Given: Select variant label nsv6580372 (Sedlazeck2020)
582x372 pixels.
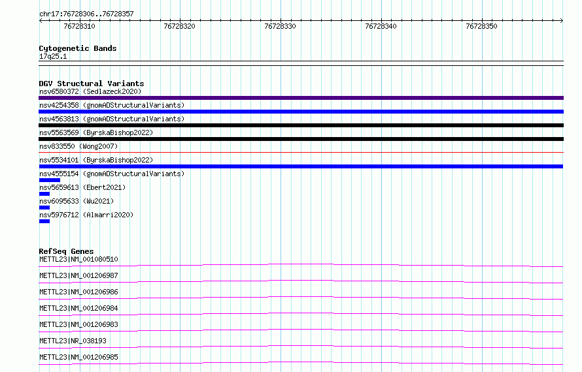Looking at the screenshot, I should pyautogui.click(x=90, y=91).
